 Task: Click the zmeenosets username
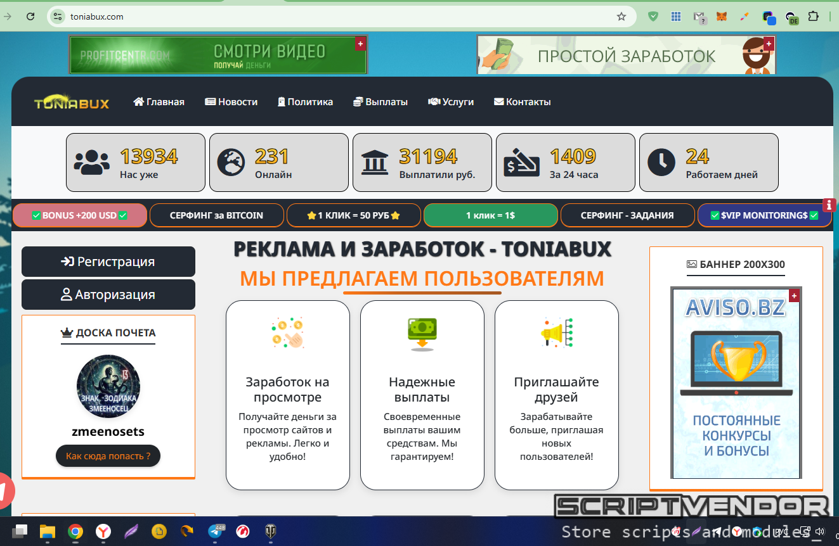coord(108,432)
